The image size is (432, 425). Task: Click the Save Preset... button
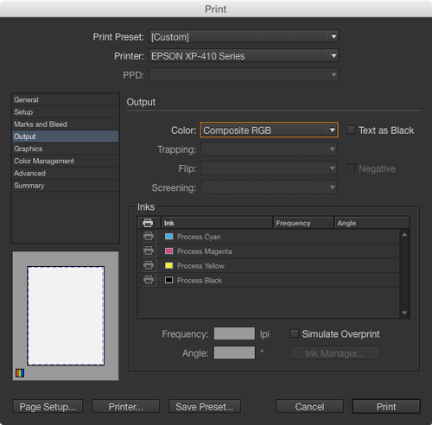point(205,407)
